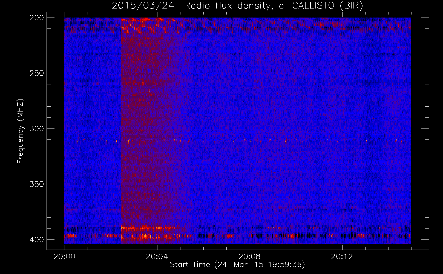
Task: Click the 20:12 time tick label
Action: (x=342, y=257)
